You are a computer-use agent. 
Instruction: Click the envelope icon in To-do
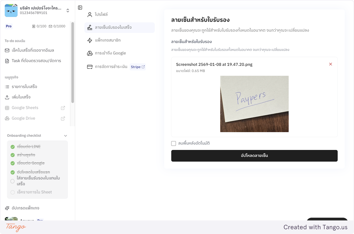[7, 50]
